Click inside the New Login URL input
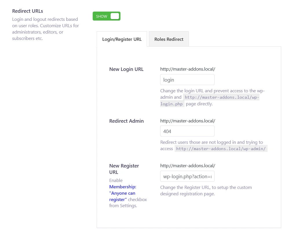 pos(187,80)
